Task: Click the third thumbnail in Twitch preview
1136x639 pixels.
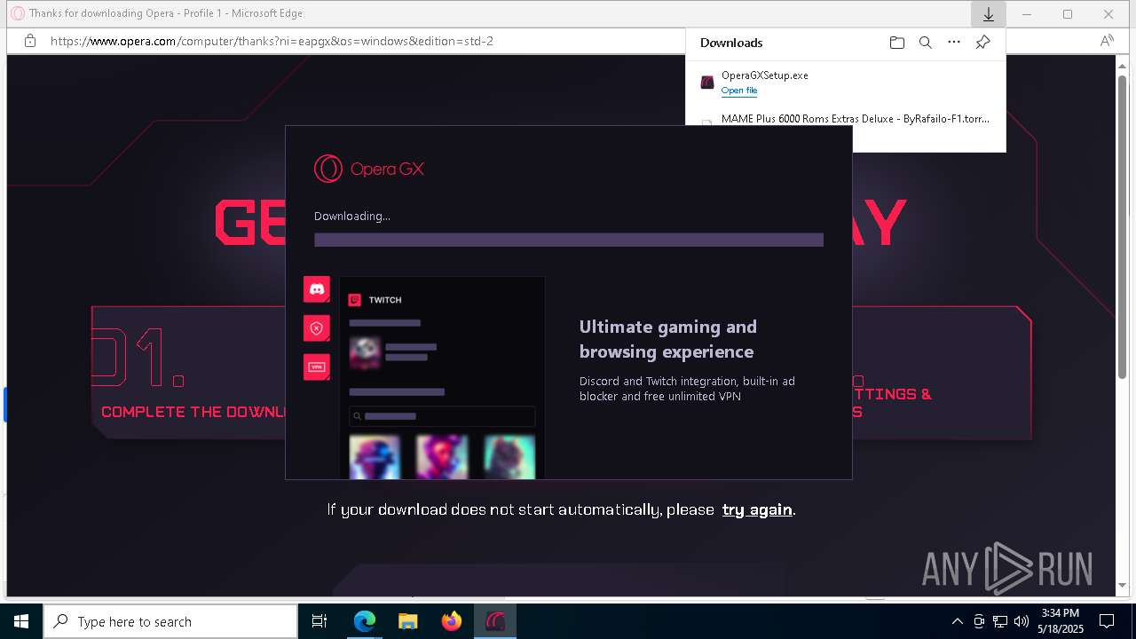Action: [509, 456]
